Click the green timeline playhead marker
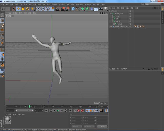Image resolution: width=164 pixels, height=131 pixels. pos(29,106)
